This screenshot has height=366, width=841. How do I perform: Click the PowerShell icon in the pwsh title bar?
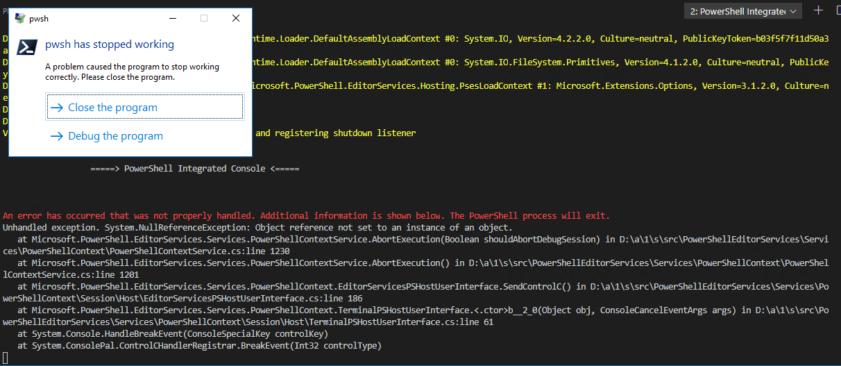click(x=20, y=18)
